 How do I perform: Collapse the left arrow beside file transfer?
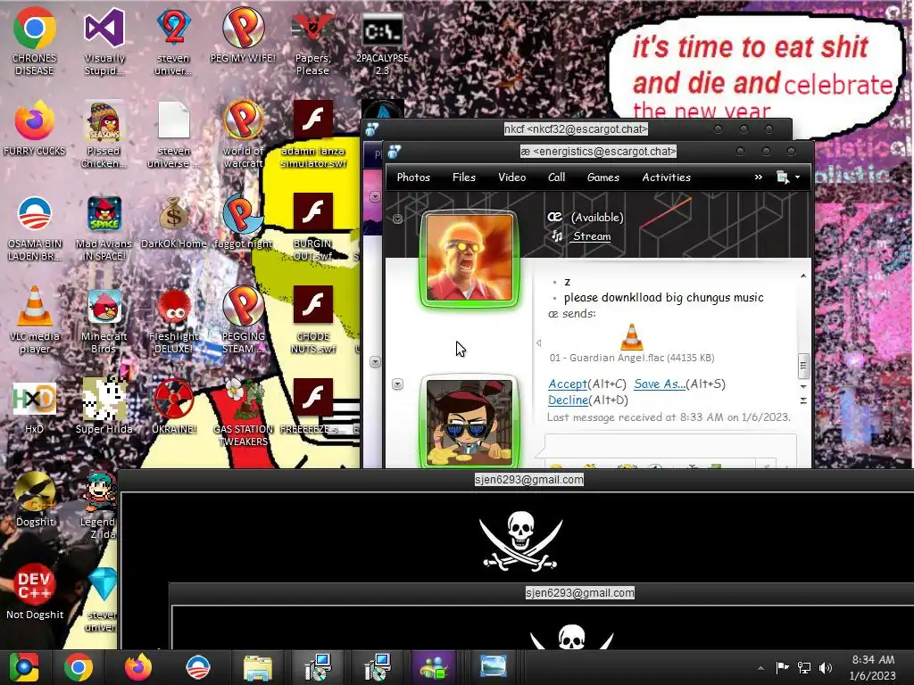coord(538,343)
